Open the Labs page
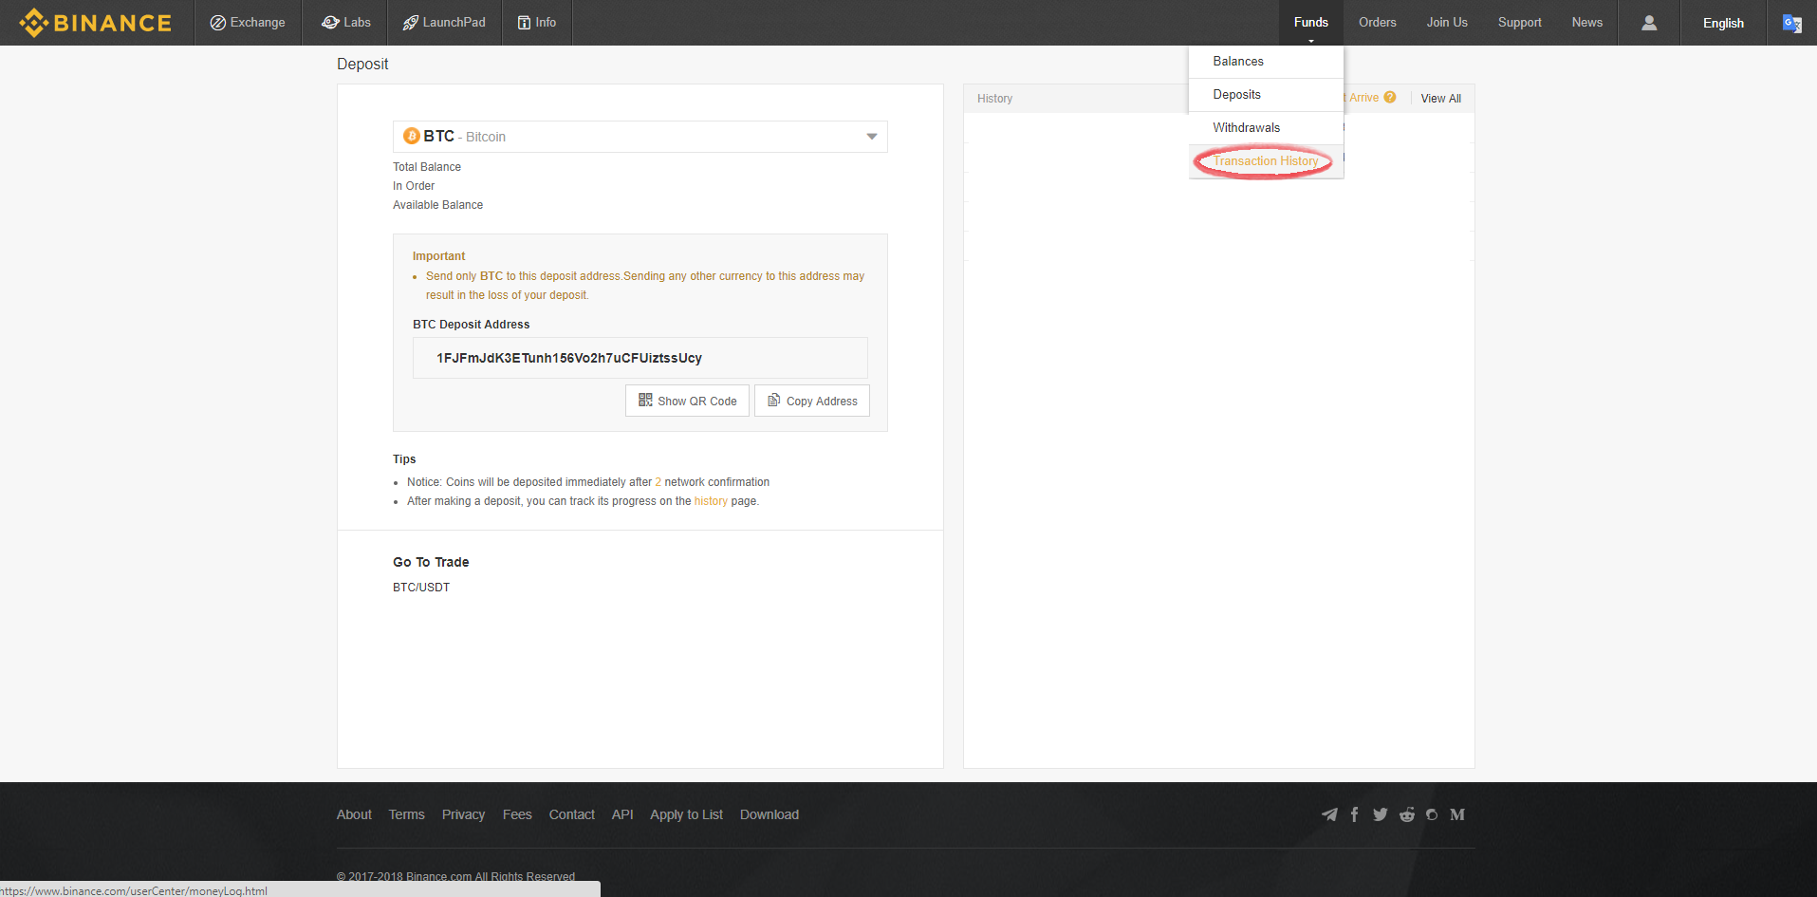 [x=346, y=23]
